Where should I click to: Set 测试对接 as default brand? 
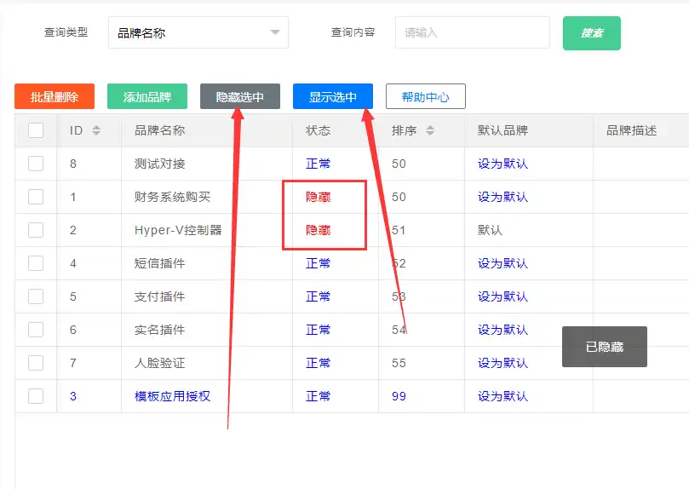[502, 164]
